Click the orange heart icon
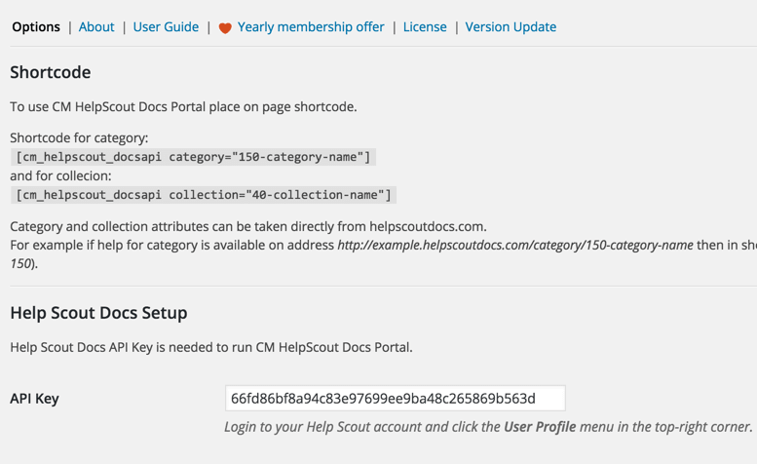This screenshot has width=757, height=464. tap(225, 28)
